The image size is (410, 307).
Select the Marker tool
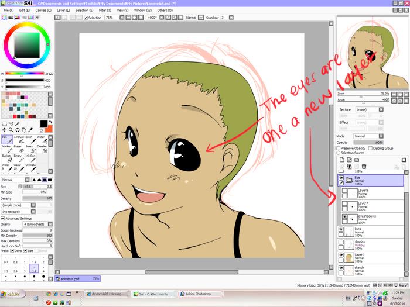click(x=7, y=149)
